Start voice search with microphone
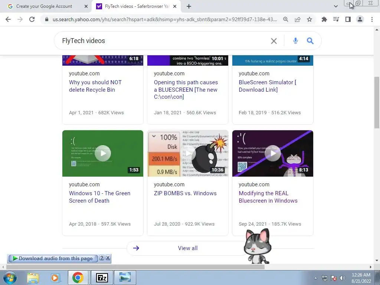Image resolution: width=380 pixels, height=285 pixels. (x=295, y=41)
